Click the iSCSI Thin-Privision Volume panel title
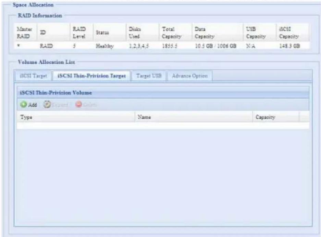This screenshot has height=237, width=321. 56,93
